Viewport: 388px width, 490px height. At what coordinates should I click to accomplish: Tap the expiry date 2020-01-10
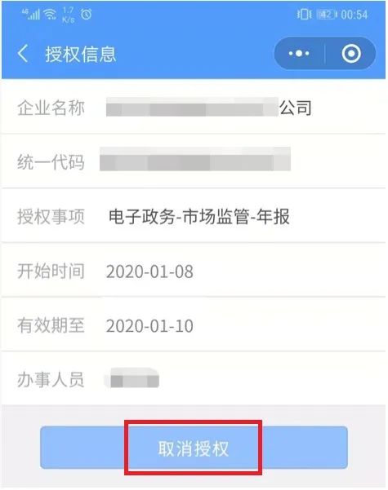click(x=149, y=326)
